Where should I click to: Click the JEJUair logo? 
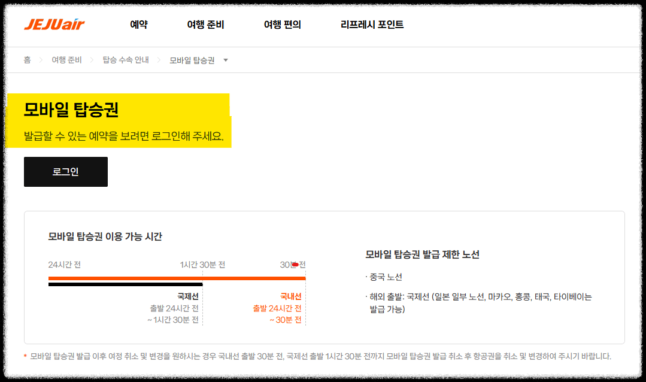click(54, 25)
